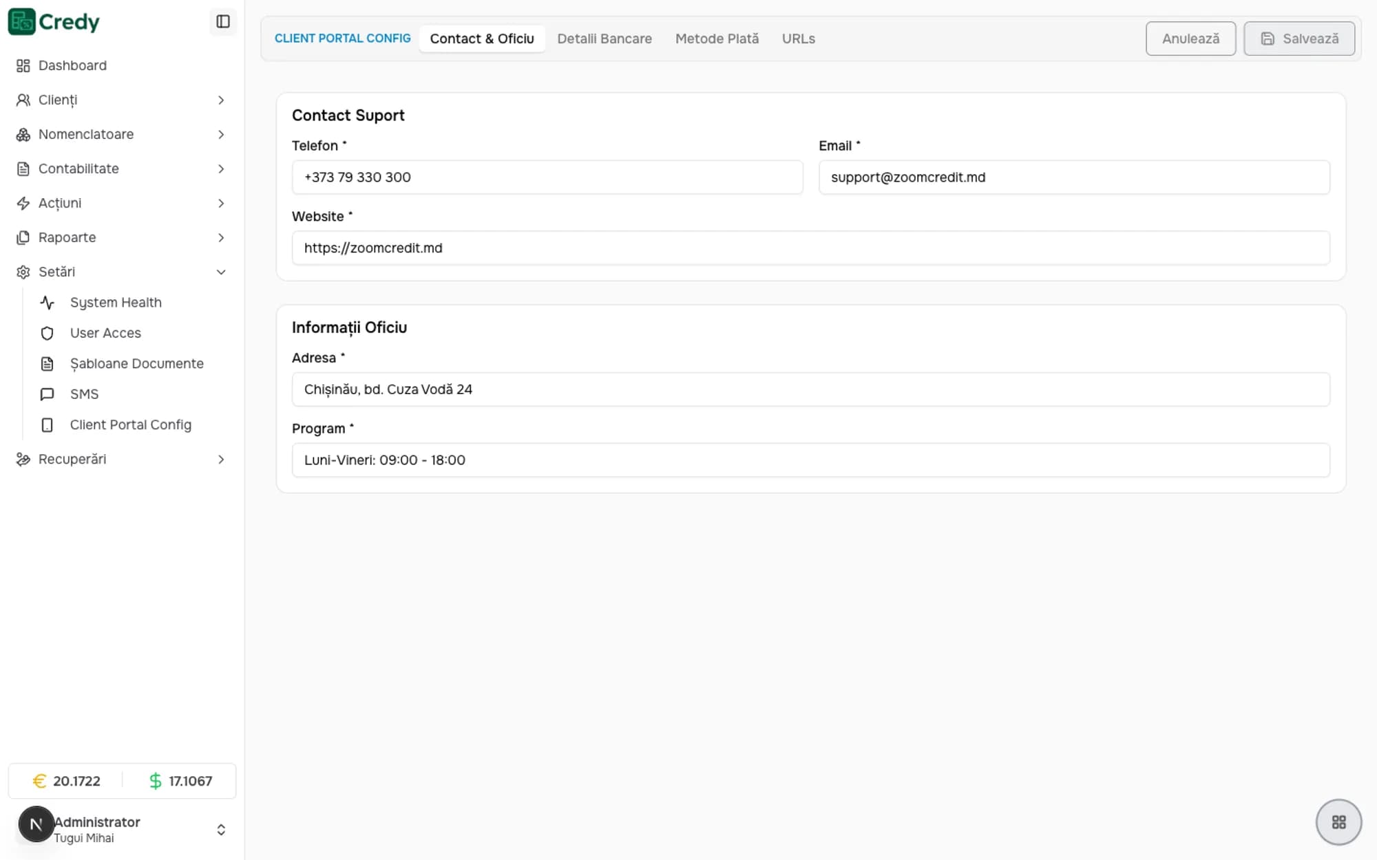Viewport: 1377px width, 860px height.
Task: Switch to the Metode Plată tab
Action: (x=717, y=39)
